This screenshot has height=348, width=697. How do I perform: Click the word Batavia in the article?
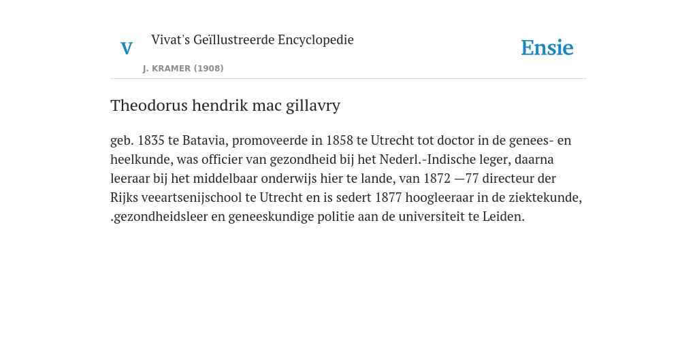pyautogui.click(x=205, y=140)
